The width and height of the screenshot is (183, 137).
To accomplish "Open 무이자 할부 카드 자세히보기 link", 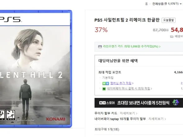I will (x=128, y=113).
